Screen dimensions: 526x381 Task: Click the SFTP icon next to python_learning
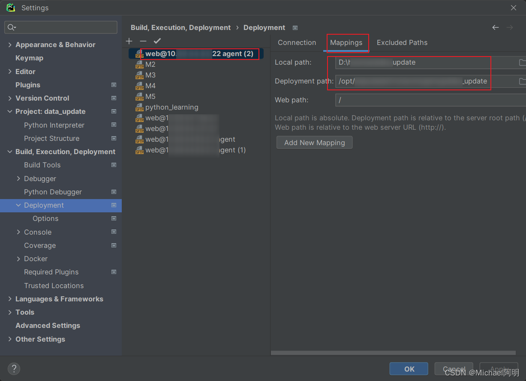(139, 107)
